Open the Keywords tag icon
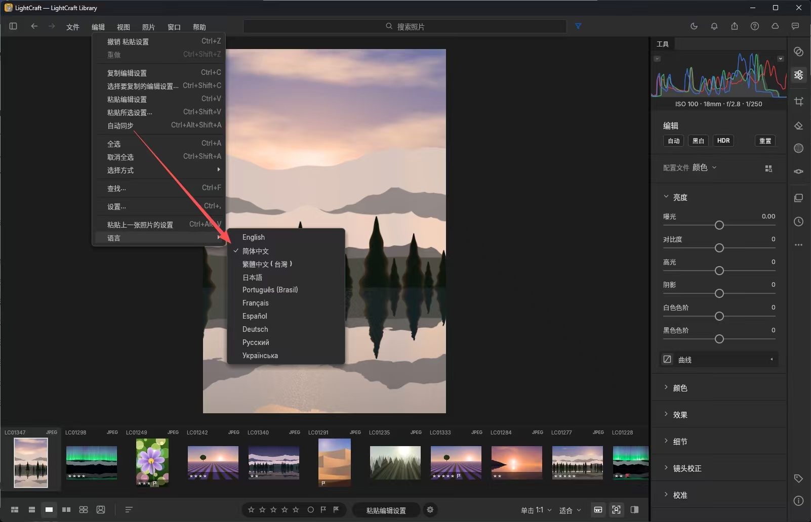811x522 pixels. (x=799, y=478)
